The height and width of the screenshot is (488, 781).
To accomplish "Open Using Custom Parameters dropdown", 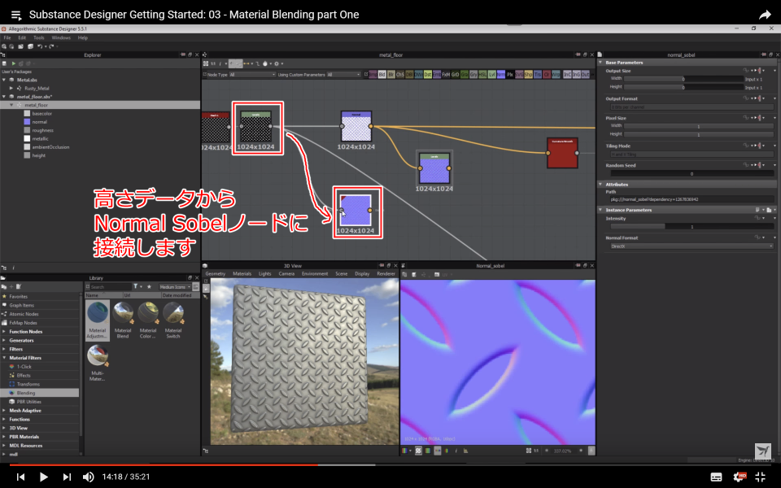I will 343,75.
